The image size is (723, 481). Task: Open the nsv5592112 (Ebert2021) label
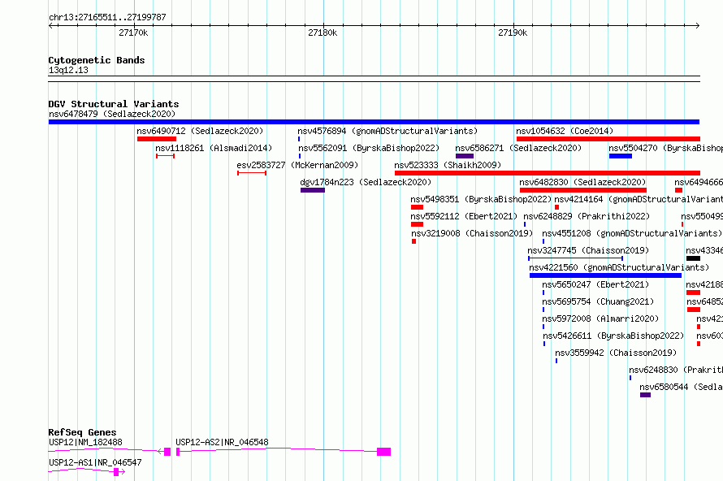click(465, 216)
